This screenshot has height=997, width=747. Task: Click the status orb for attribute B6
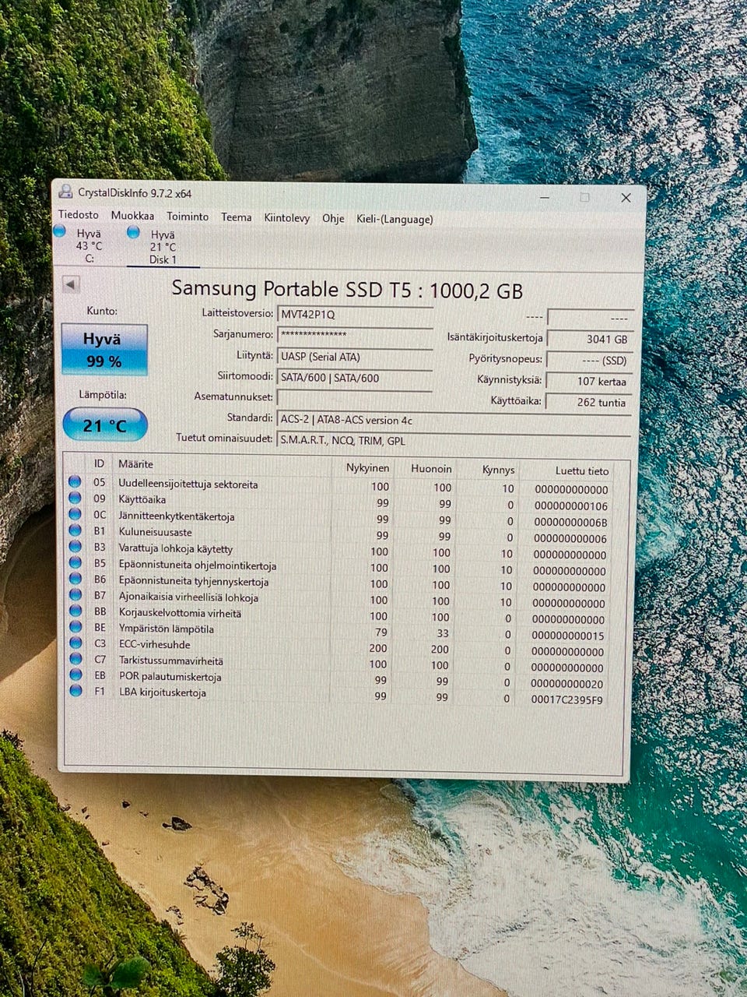coord(75,579)
